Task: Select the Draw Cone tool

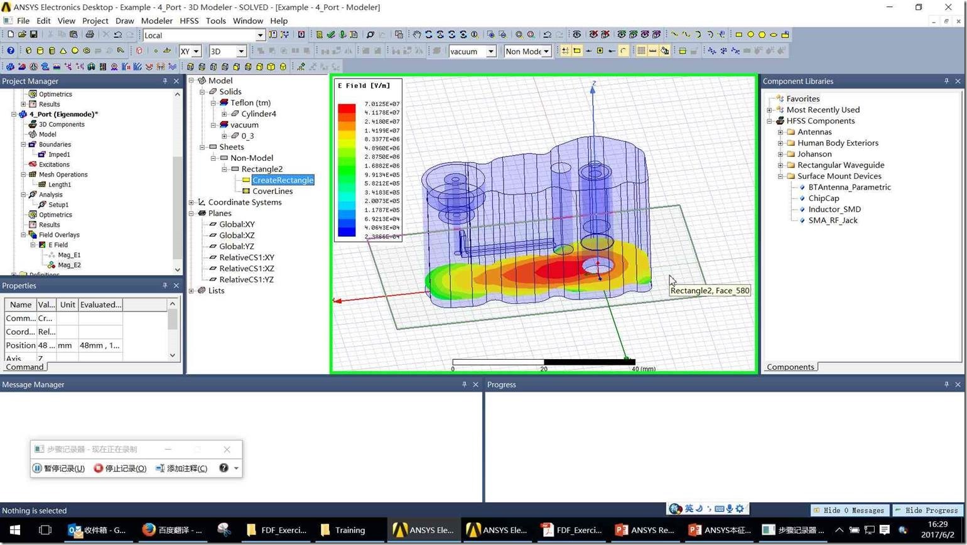Action: 63,50
